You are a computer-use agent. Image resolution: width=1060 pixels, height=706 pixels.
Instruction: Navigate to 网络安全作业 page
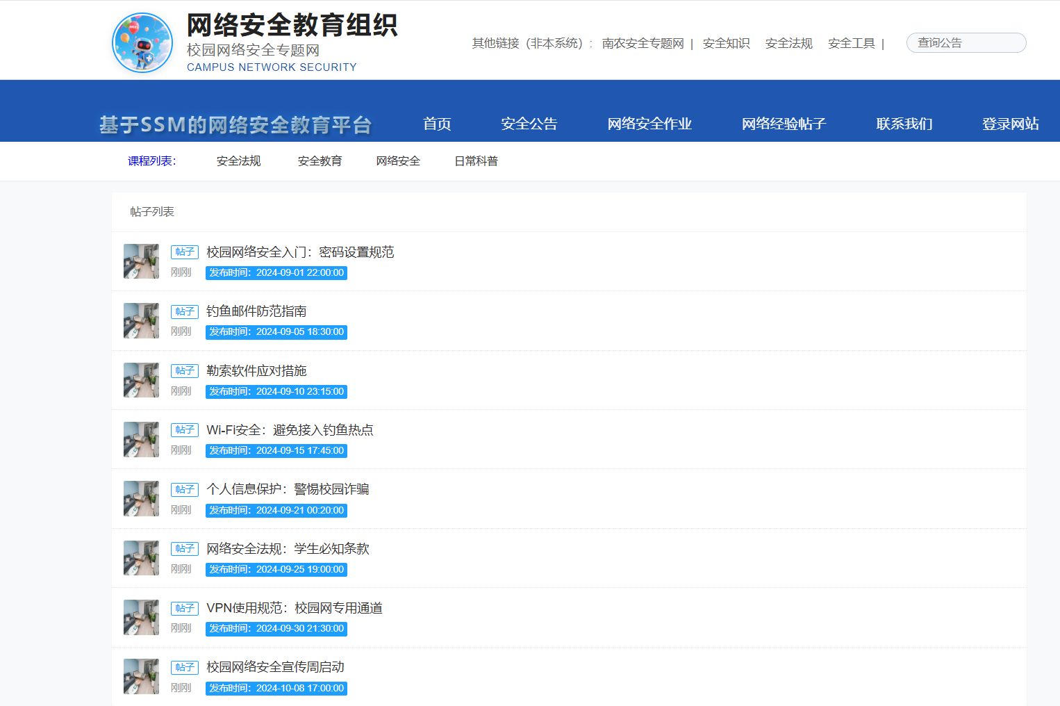pos(649,124)
